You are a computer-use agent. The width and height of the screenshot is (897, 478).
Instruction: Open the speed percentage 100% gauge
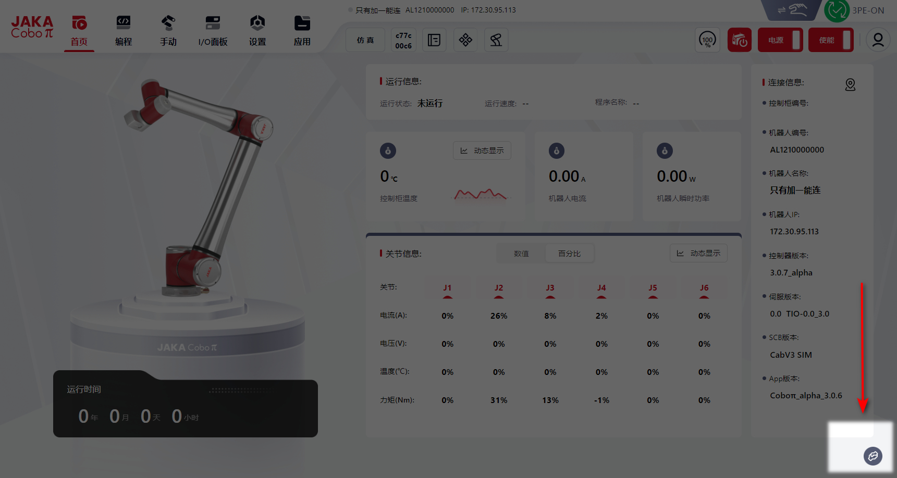coord(707,40)
